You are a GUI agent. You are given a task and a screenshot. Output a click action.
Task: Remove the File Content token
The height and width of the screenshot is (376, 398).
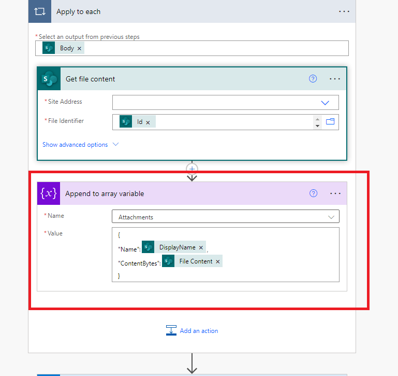pyautogui.click(x=217, y=261)
